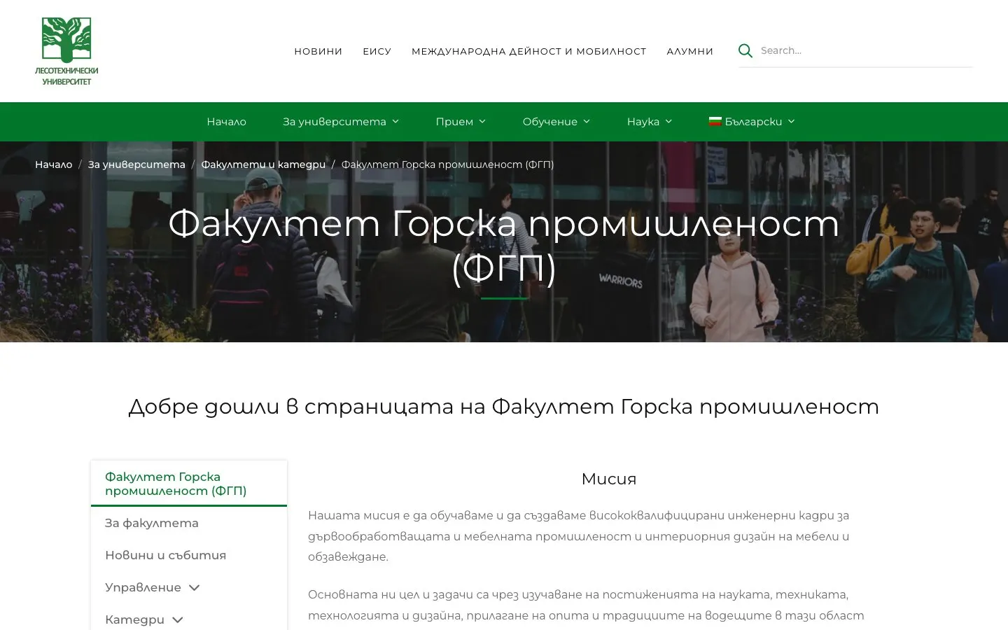1008x630 pixels.
Task: Select Факултет Горска промишленост (ФГП) sidebar item
Action: coord(189,484)
